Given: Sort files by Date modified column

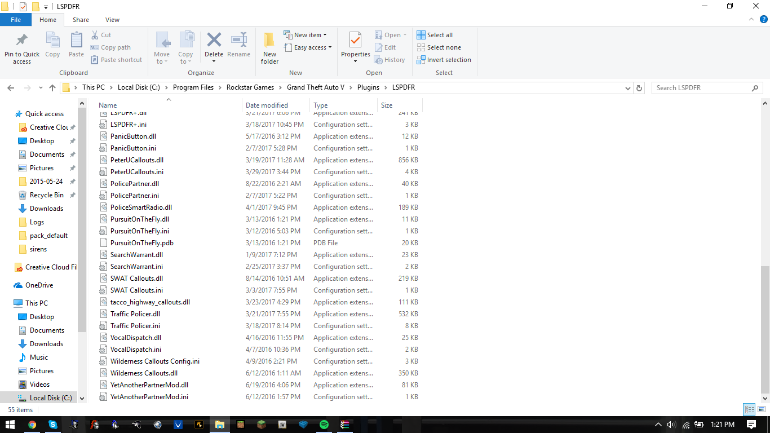Looking at the screenshot, I should (x=276, y=105).
